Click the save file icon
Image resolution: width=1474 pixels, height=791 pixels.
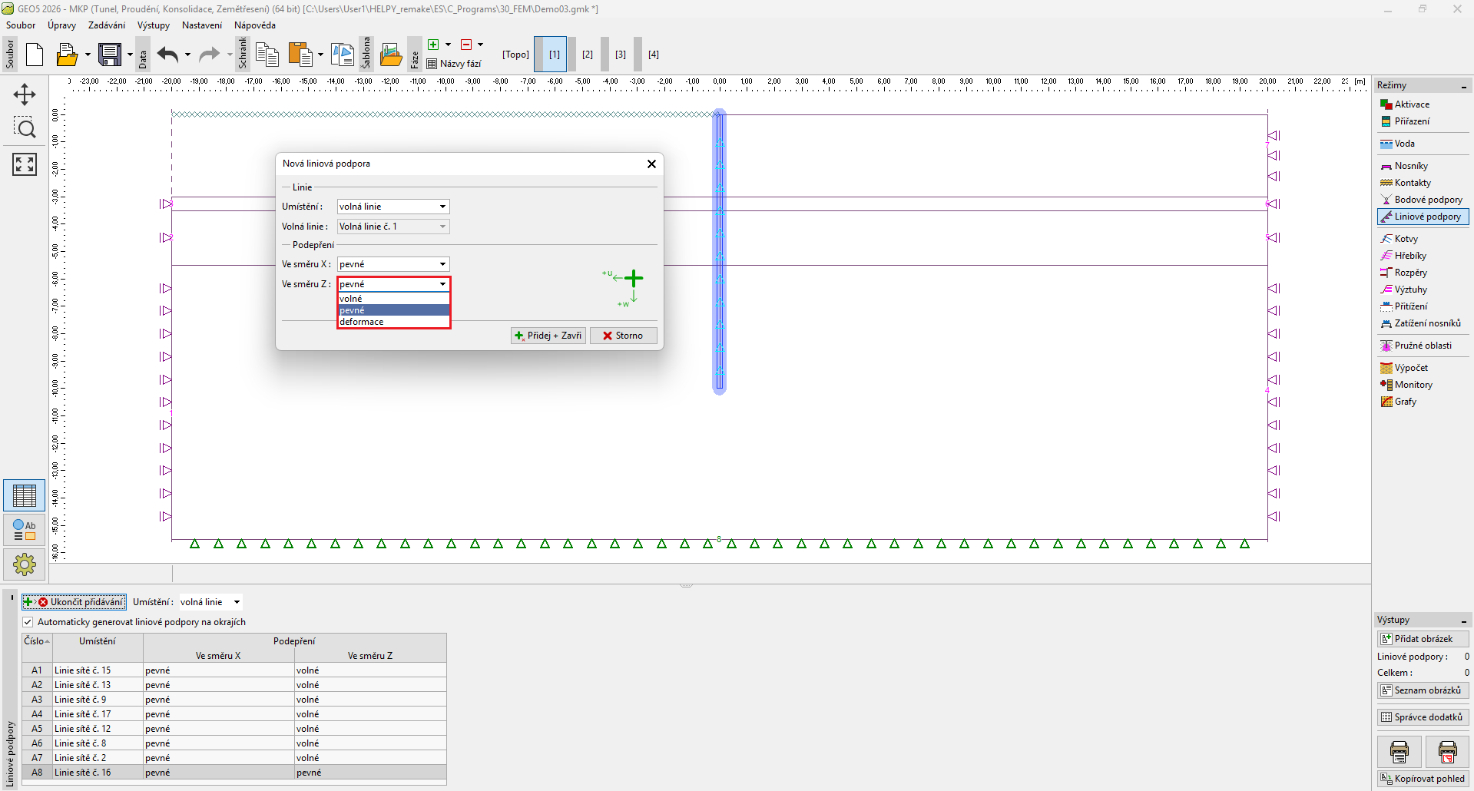pos(109,55)
